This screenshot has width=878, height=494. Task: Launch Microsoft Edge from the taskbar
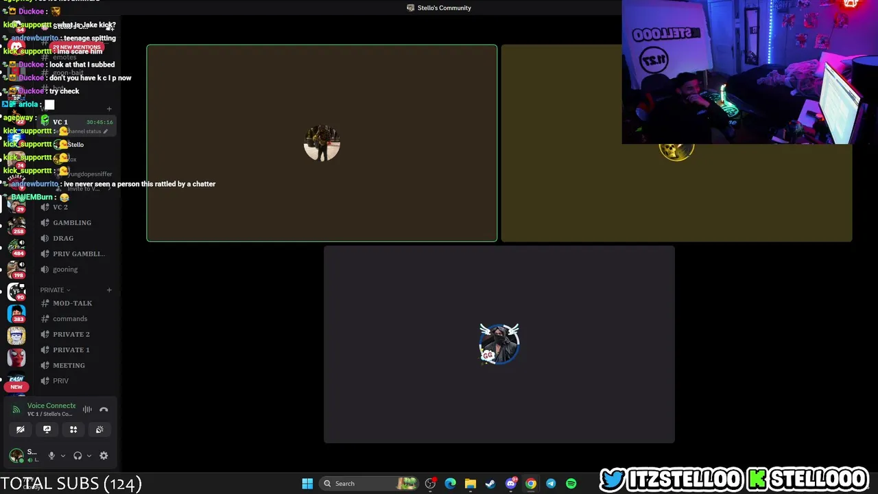[x=450, y=484]
